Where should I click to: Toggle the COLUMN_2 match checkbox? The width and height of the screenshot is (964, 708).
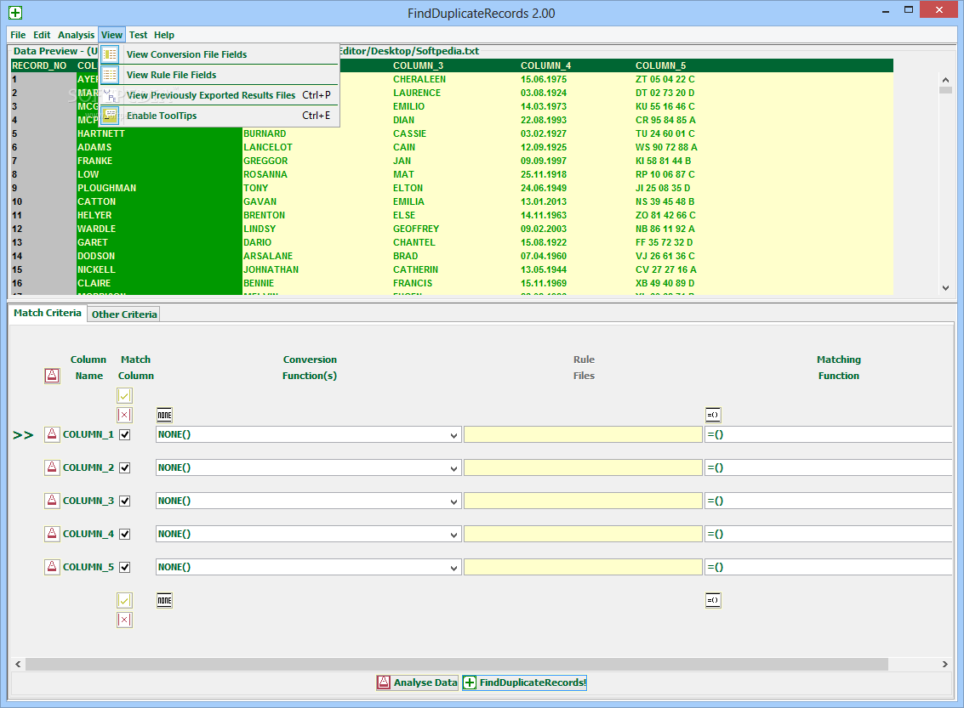[125, 468]
